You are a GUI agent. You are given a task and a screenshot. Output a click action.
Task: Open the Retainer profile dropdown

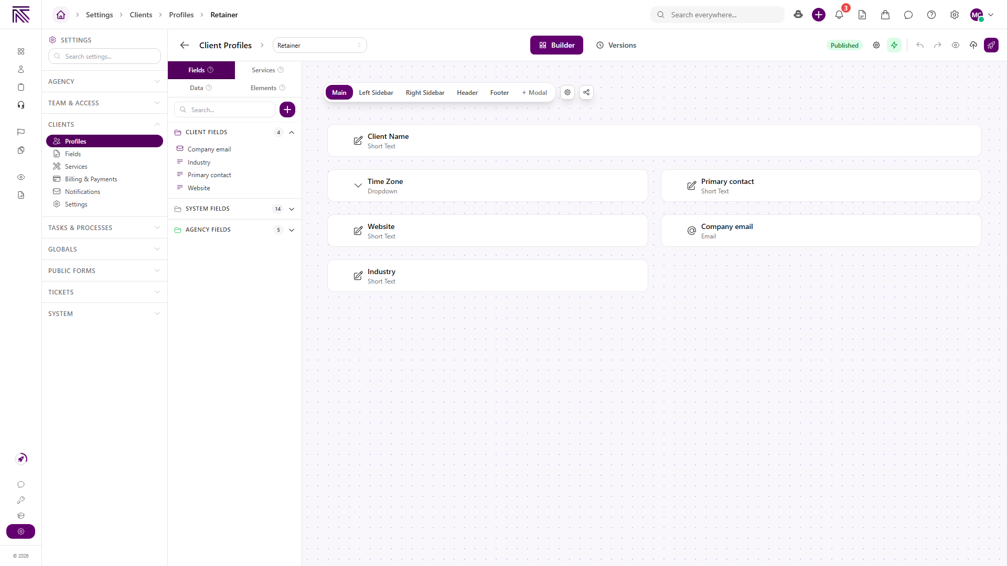coord(319,45)
